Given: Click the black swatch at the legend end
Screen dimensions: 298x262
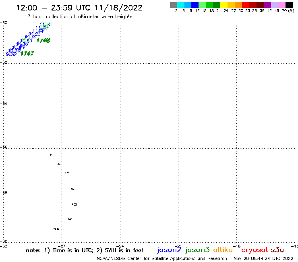Looking at the screenshot, I should pyautogui.click(x=289, y=5).
